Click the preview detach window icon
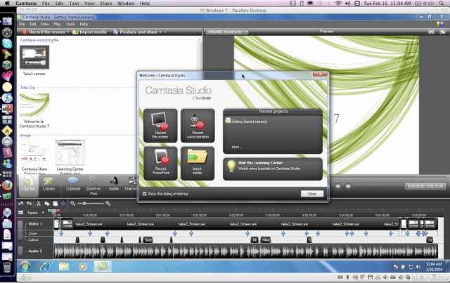Screen dimensions: 450x283 442,32
